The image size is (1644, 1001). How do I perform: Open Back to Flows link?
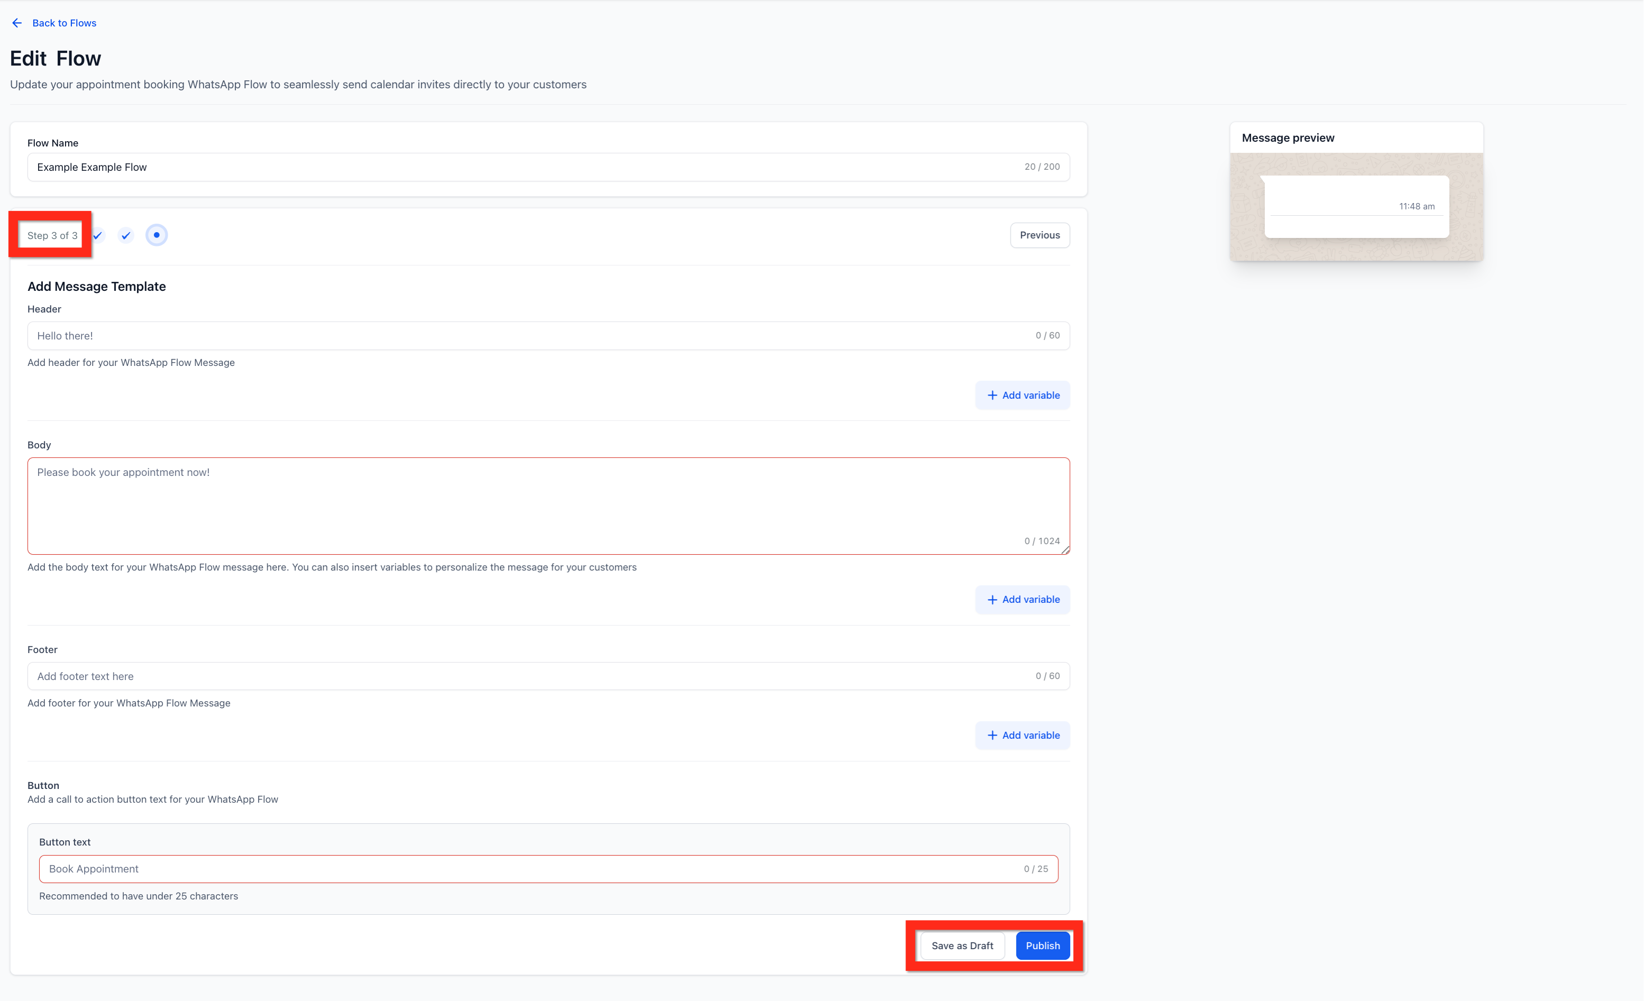coord(64,23)
